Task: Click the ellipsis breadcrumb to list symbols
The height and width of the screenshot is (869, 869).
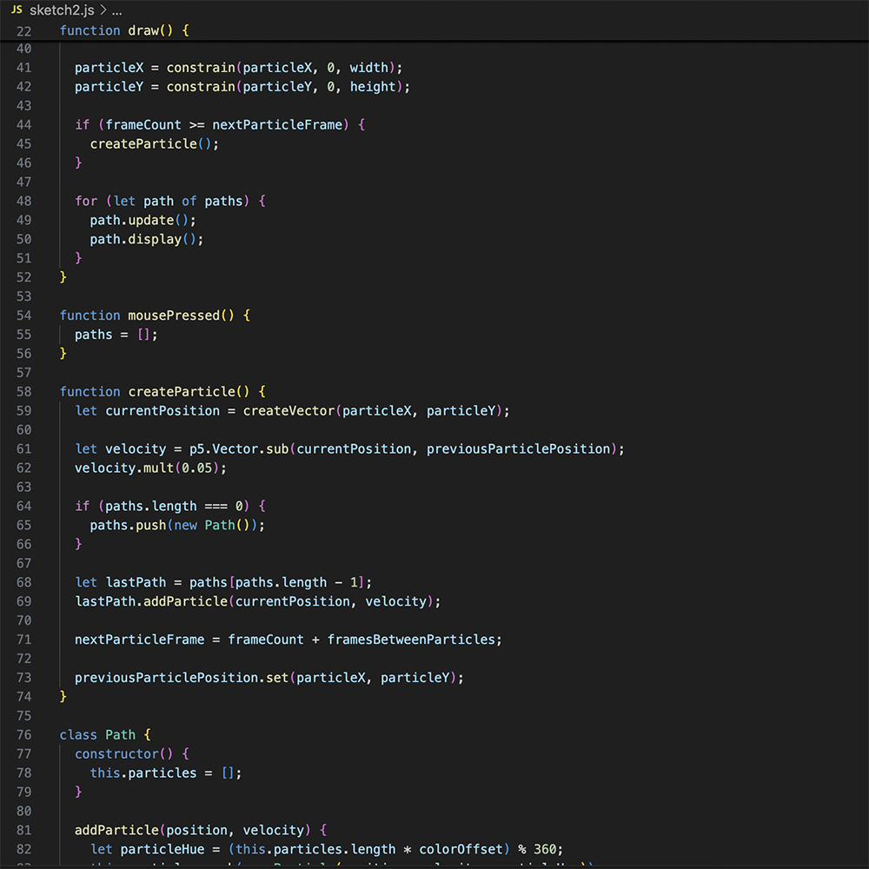Action: click(116, 11)
